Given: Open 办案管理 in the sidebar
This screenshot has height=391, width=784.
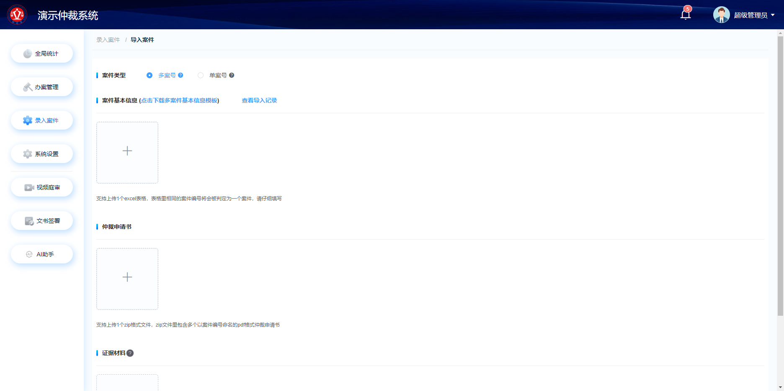Looking at the screenshot, I should 42,87.
